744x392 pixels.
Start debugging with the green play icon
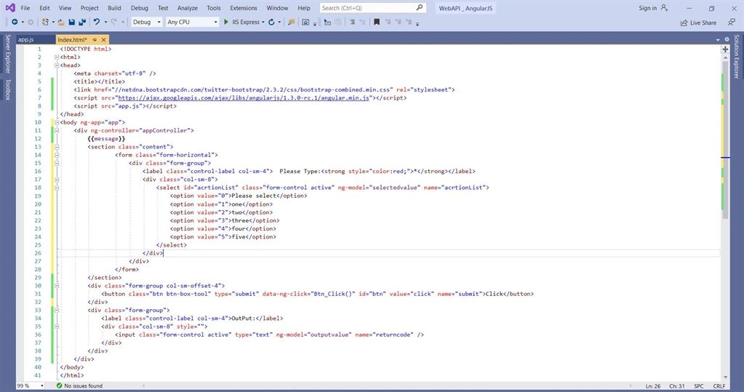click(x=226, y=22)
